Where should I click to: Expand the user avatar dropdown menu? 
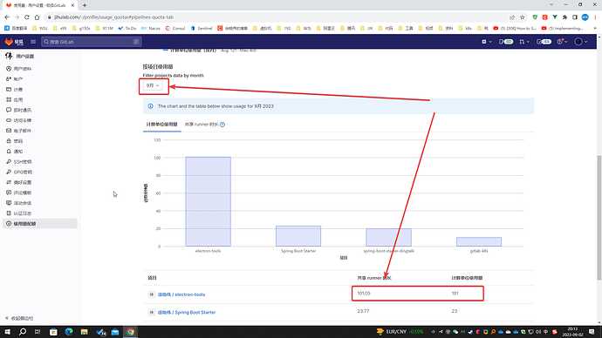click(581, 42)
